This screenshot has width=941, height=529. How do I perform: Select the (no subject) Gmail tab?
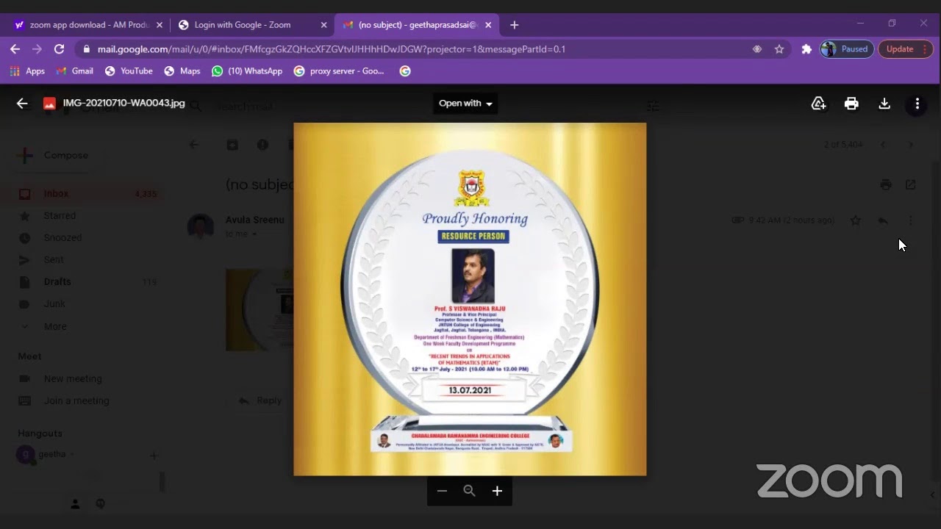coord(418,25)
